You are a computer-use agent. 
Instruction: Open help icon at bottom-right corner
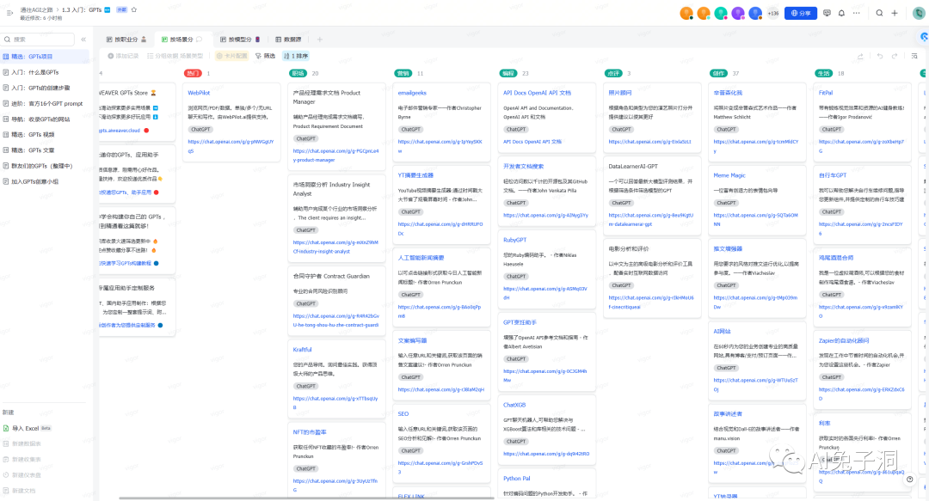910,480
